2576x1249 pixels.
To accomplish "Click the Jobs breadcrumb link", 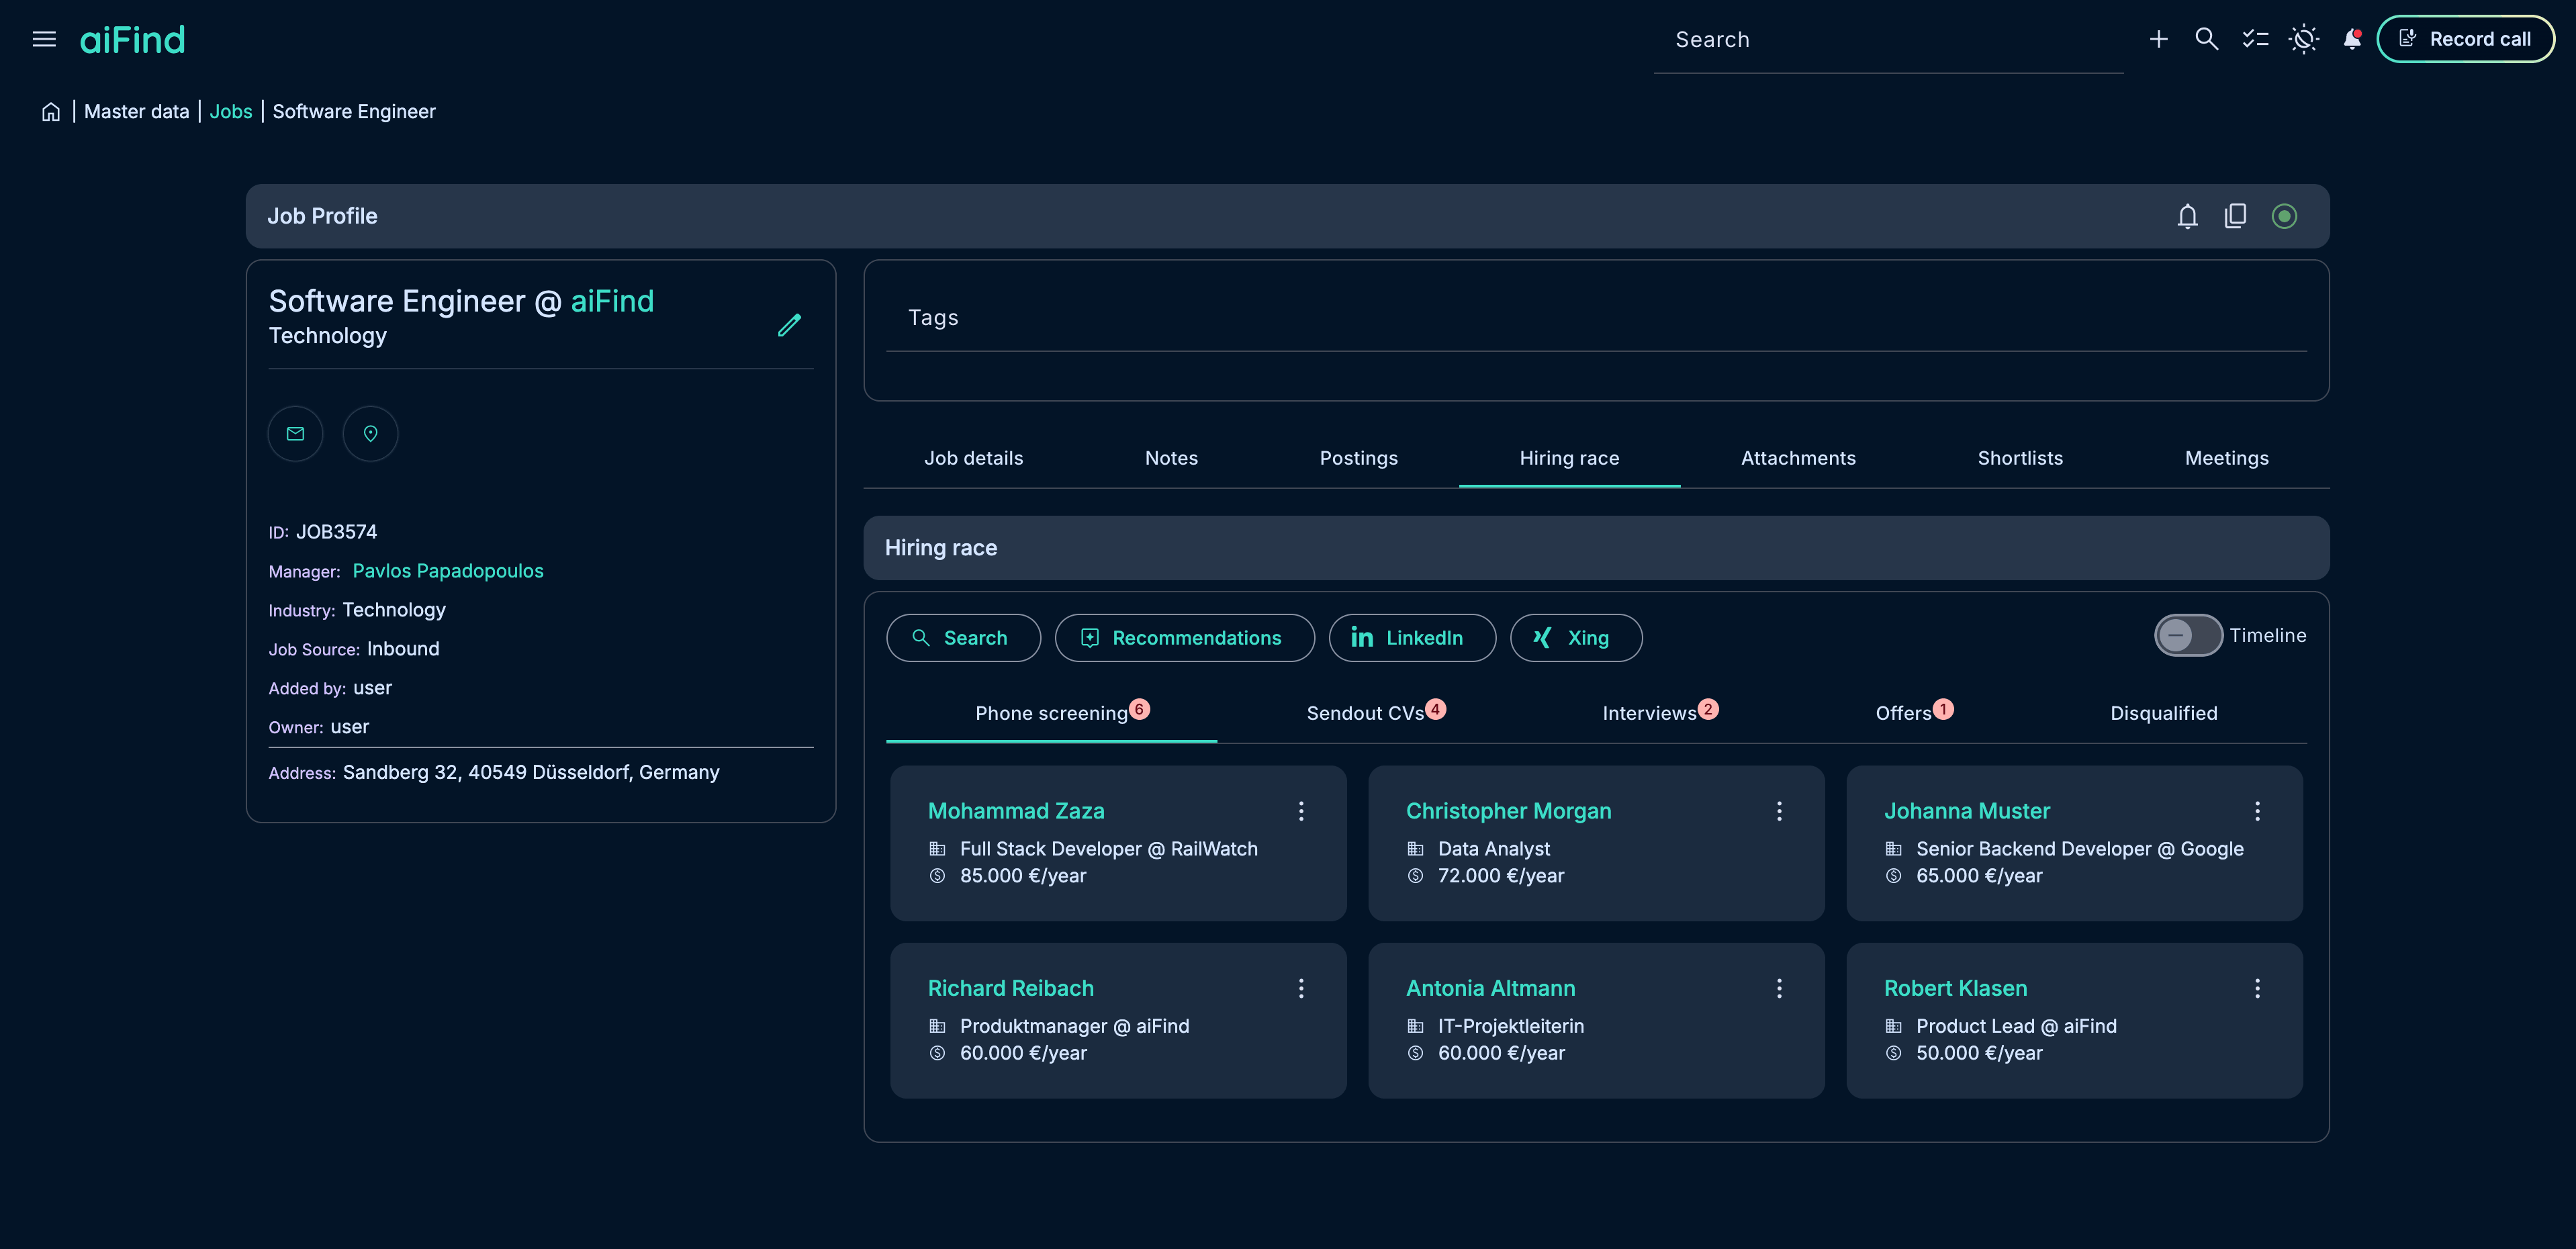I will coord(231,112).
